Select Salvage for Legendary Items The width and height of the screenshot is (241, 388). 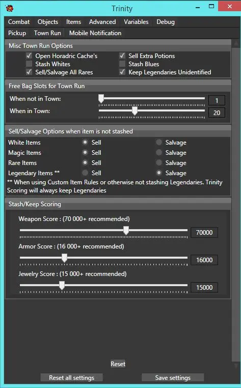pos(159,173)
